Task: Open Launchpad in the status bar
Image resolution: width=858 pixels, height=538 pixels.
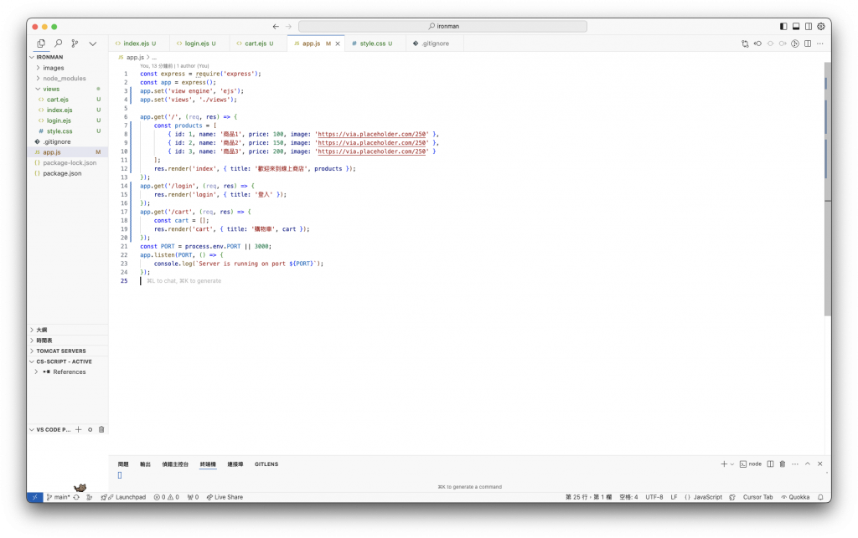Action: [x=124, y=498]
